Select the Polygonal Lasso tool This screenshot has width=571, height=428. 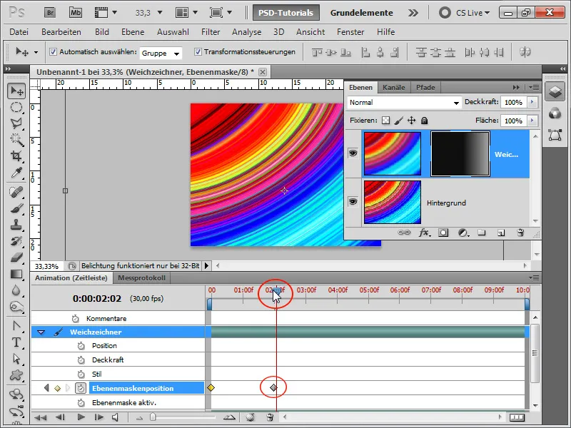point(16,123)
